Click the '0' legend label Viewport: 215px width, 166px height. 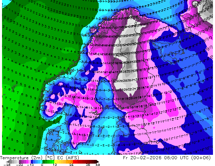(x=42, y=165)
